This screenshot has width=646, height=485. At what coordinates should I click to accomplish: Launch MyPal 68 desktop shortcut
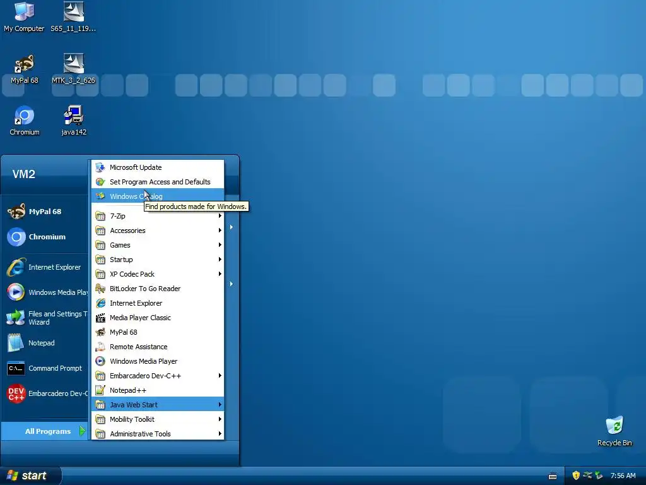pos(25,69)
